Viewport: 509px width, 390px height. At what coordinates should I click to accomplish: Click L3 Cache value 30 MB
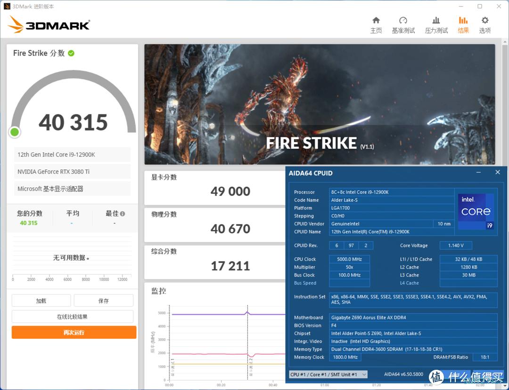pos(468,275)
